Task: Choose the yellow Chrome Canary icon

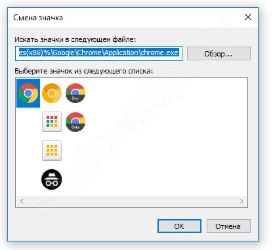Action: pyautogui.click(x=52, y=93)
